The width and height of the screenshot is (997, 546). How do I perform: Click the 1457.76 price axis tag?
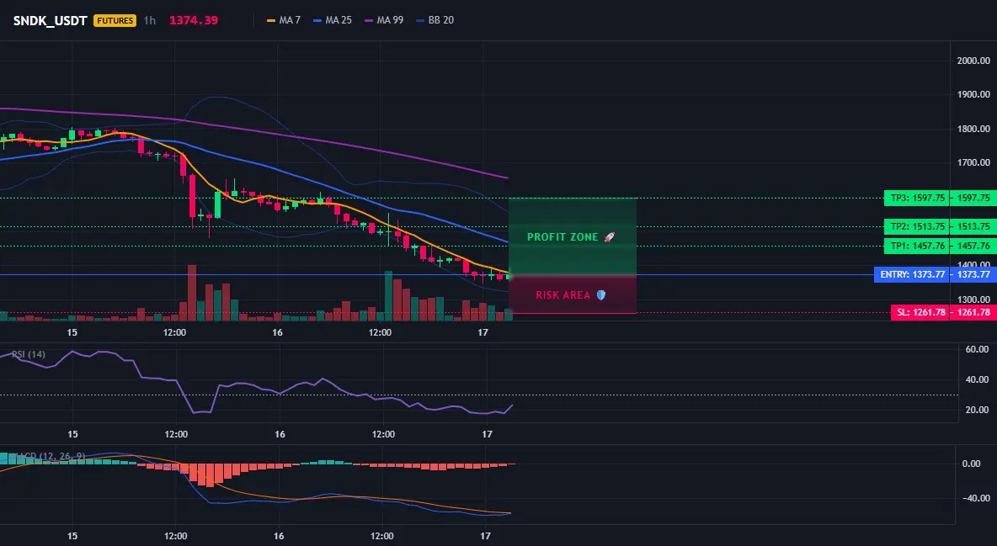[973, 246]
